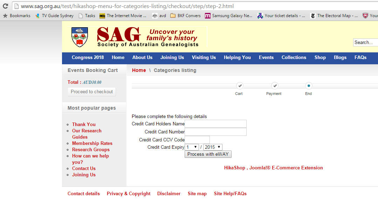Click the Cart step checkmark
The image size is (378, 213).
pyautogui.click(x=240, y=86)
